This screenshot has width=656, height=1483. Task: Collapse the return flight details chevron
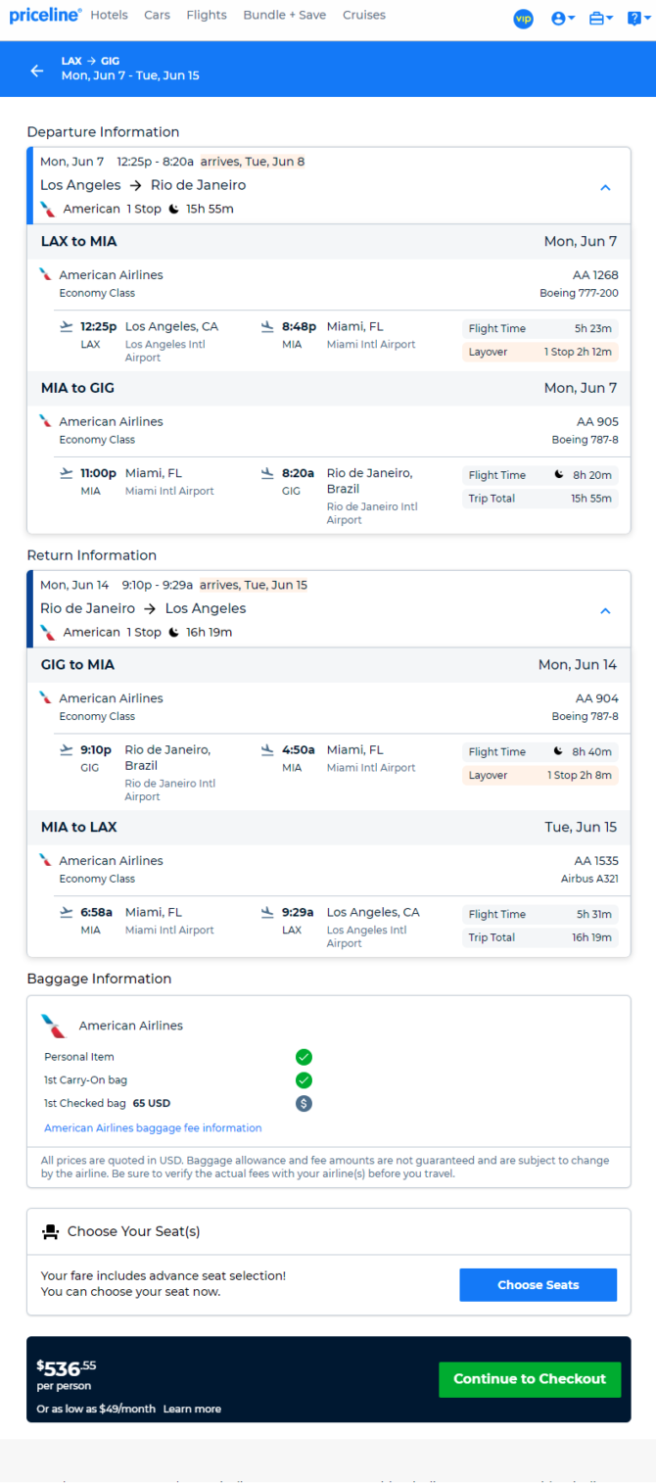point(605,610)
